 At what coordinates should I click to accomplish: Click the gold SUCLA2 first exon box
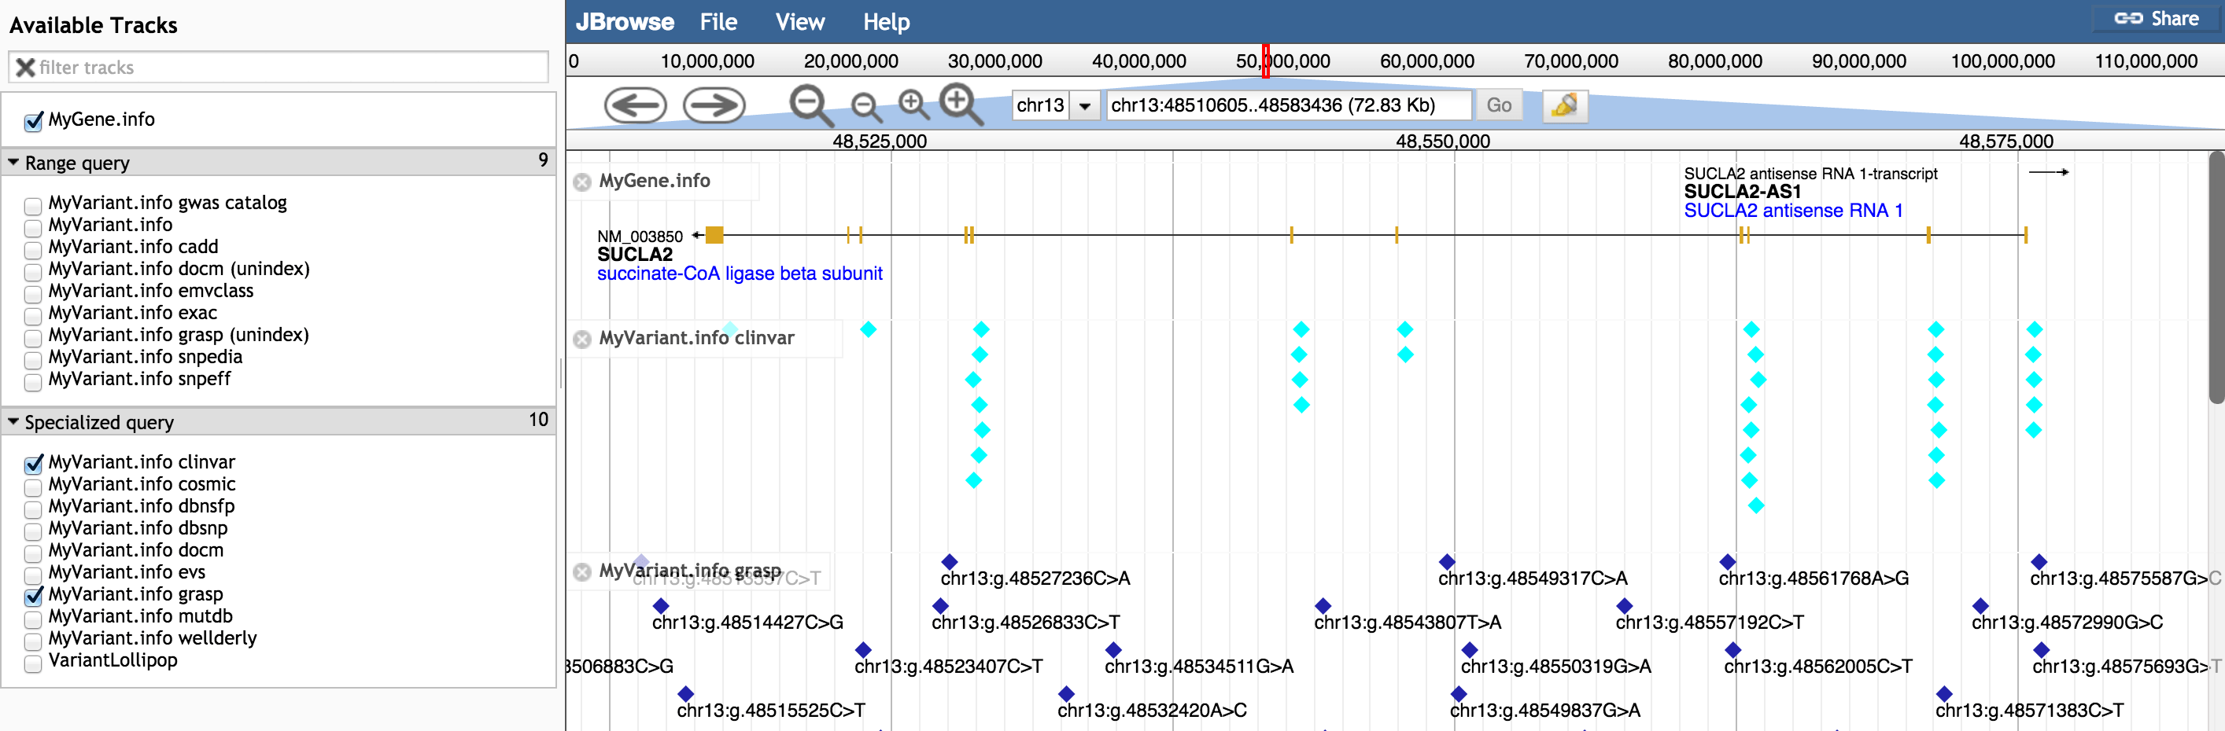coord(714,235)
